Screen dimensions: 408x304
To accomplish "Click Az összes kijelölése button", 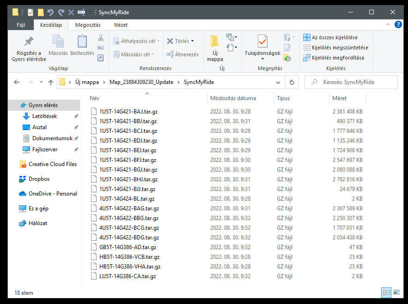I will pyautogui.click(x=330, y=37).
